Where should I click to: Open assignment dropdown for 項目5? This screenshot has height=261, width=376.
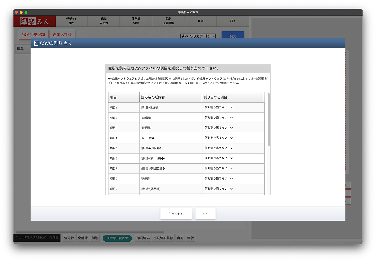coord(218,148)
